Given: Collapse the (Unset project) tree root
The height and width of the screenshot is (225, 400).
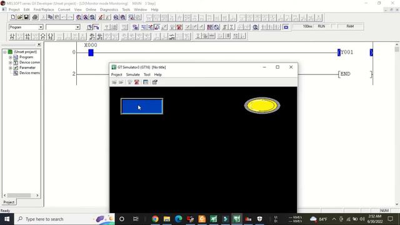Looking at the screenshot, I should pyautogui.click(x=4, y=52).
